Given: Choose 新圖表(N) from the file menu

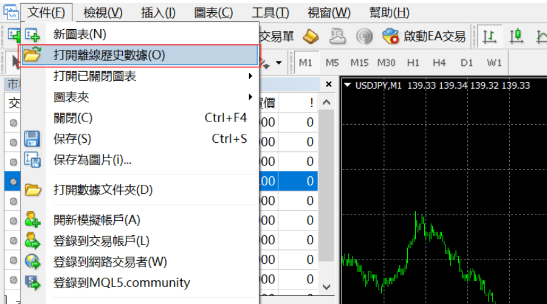Looking at the screenshot, I should pyautogui.click(x=140, y=34).
